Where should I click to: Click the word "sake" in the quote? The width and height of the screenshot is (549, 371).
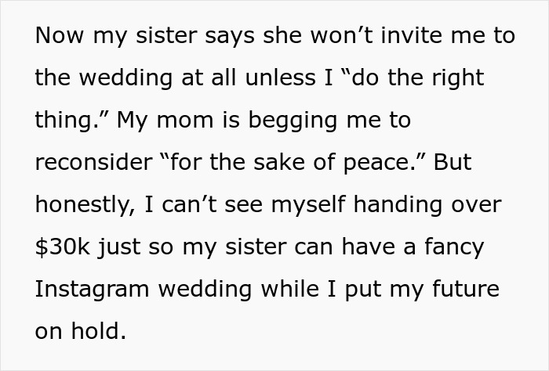pos(292,163)
